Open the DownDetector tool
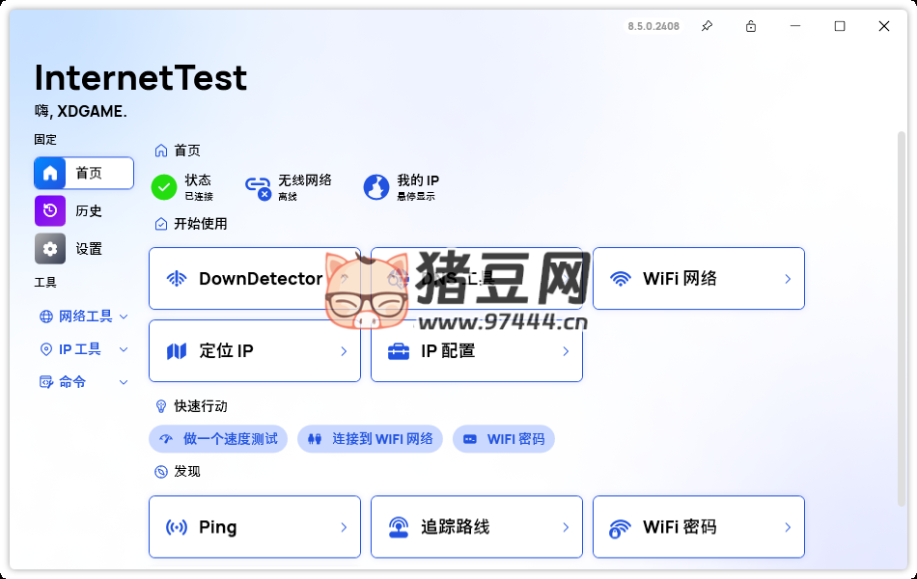The height and width of the screenshot is (579, 917). [x=254, y=278]
